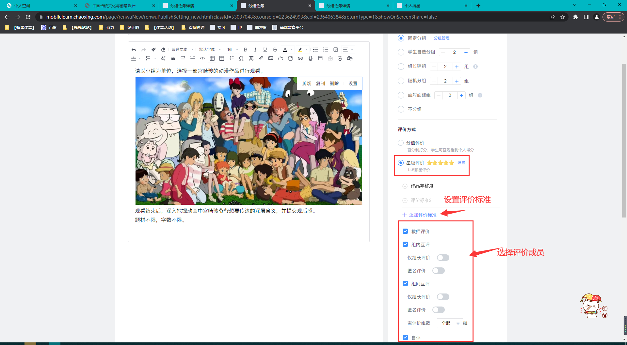Image resolution: width=627 pixels, height=345 pixels.
Task: Pick font color with the A swatch
Action: click(285, 50)
